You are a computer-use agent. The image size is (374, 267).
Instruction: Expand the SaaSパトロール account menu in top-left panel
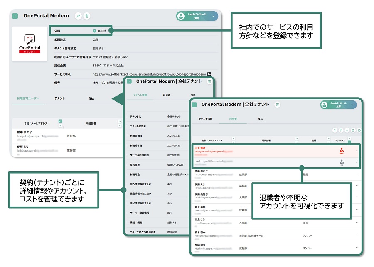[x=214, y=16]
